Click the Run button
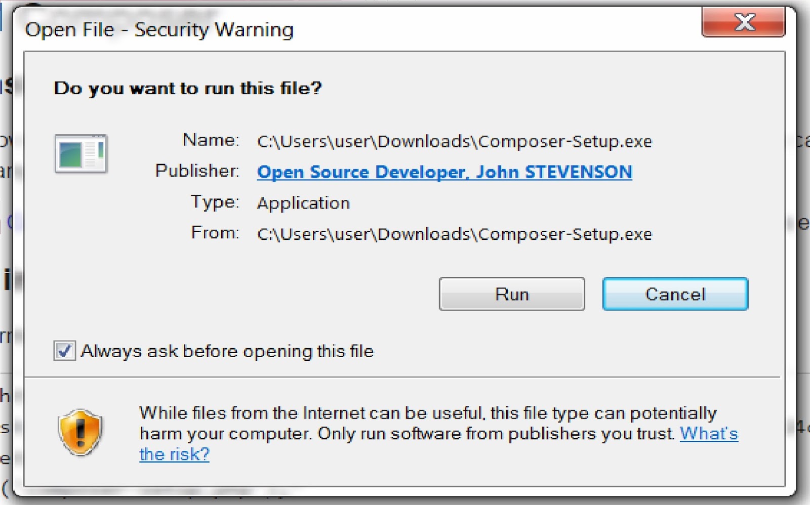 [511, 294]
